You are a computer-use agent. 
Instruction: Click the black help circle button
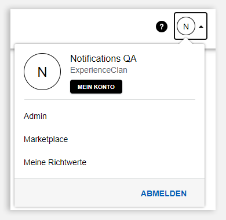(162, 27)
